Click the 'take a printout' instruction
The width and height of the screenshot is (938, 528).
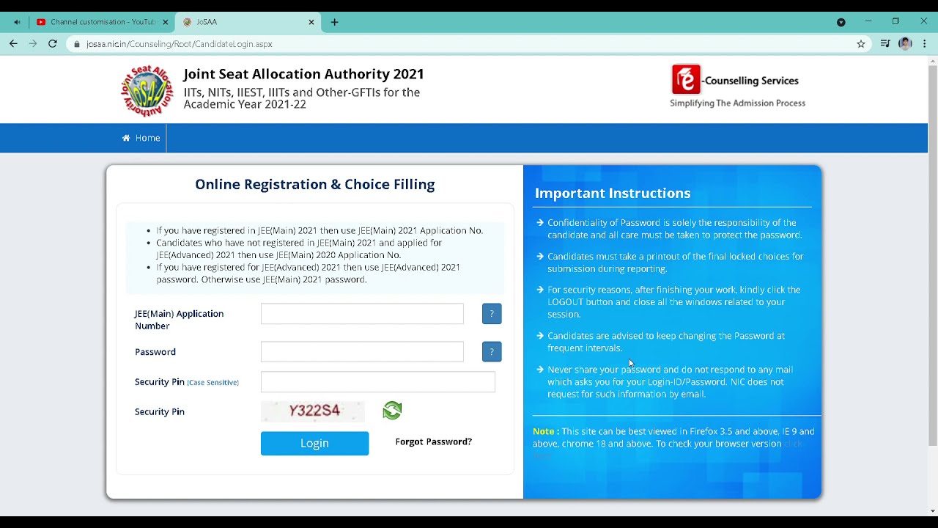pos(676,263)
